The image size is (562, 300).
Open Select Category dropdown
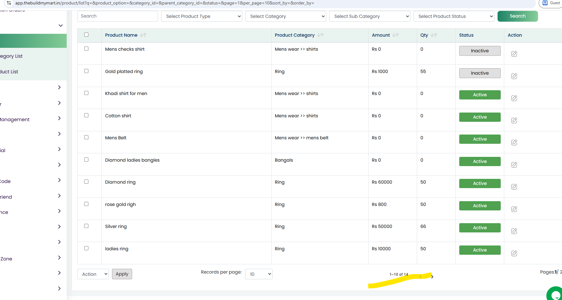pos(286,16)
